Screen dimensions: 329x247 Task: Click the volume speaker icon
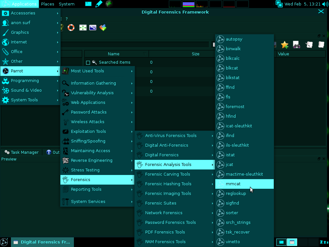[x=325, y=4]
